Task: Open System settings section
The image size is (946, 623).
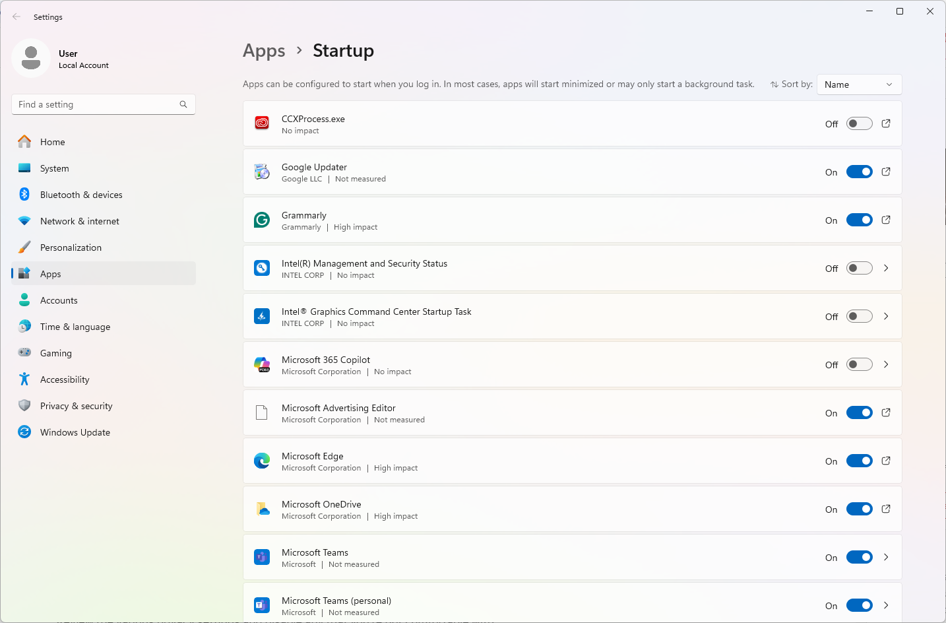Action: tap(104, 168)
